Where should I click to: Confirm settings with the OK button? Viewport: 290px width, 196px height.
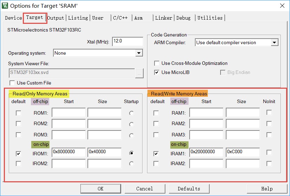(x=101, y=189)
